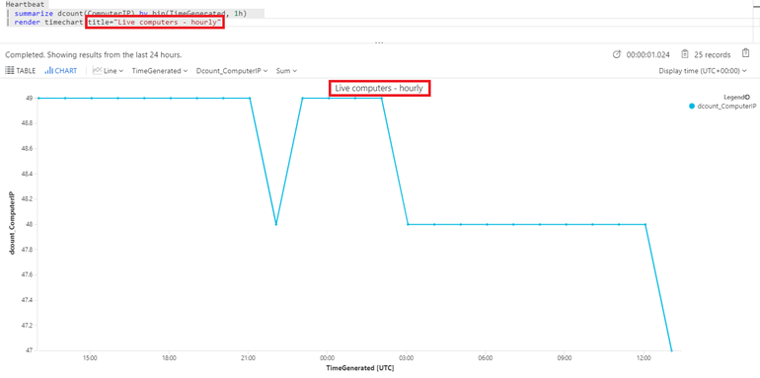The image size is (760, 378).
Task: Click the Completed status message
Action: [94, 54]
